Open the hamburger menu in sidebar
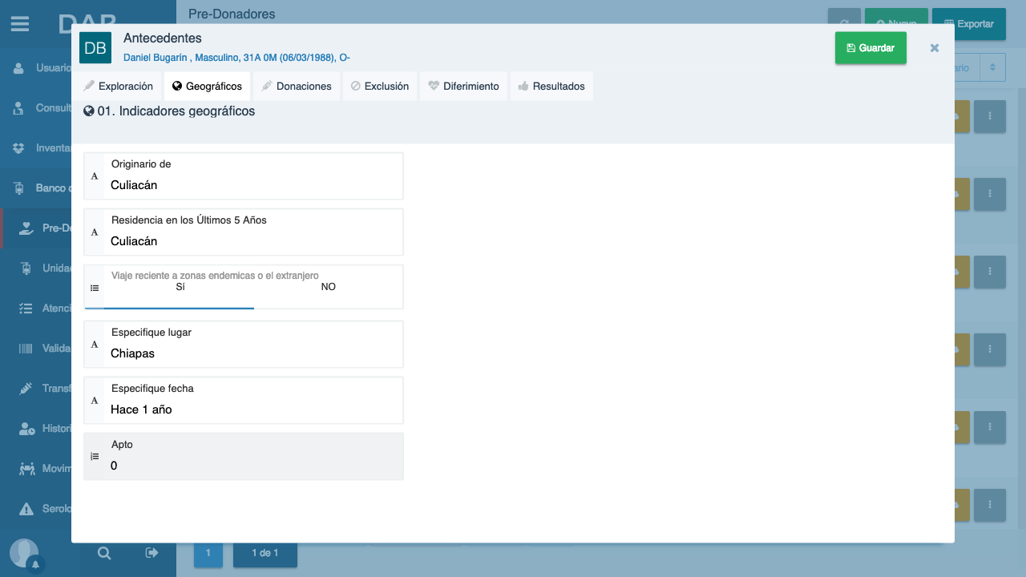 (x=20, y=24)
